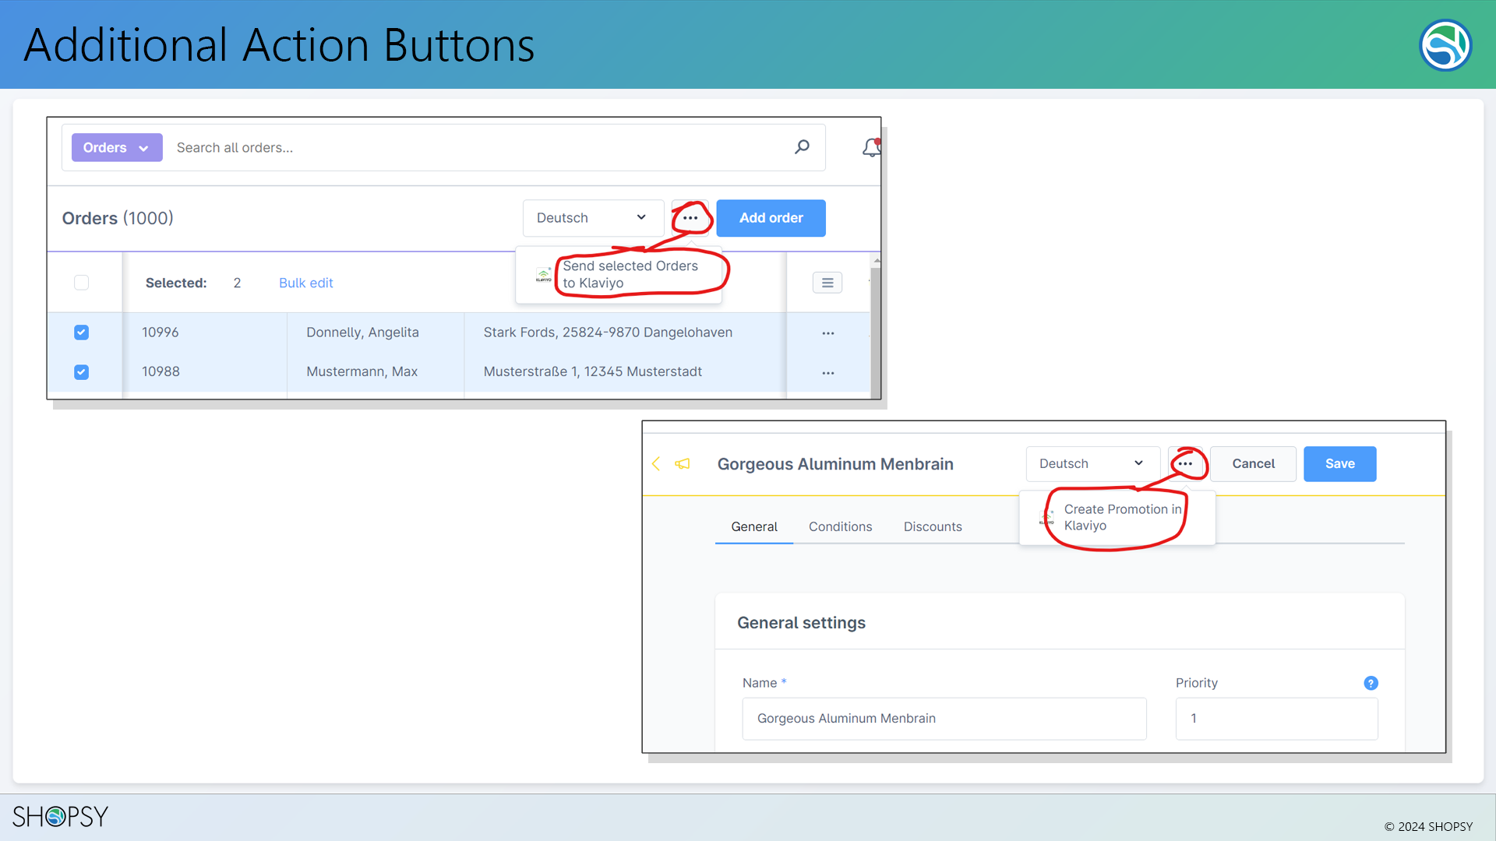Image resolution: width=1496 pixels, height=841 pixels.
Task: Open the order list column settings icon
Action: coord(827,283)
